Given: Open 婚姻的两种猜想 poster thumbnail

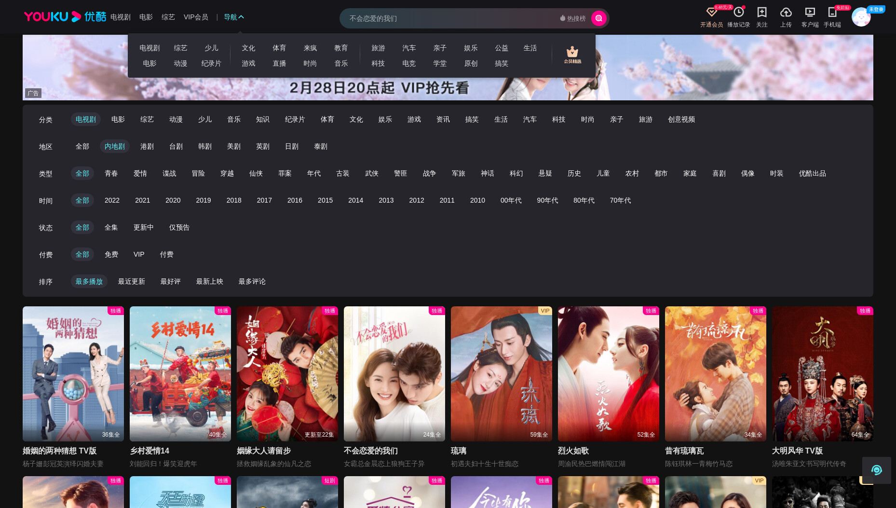Looking at the screenshot, I should [x=73, y=374].
